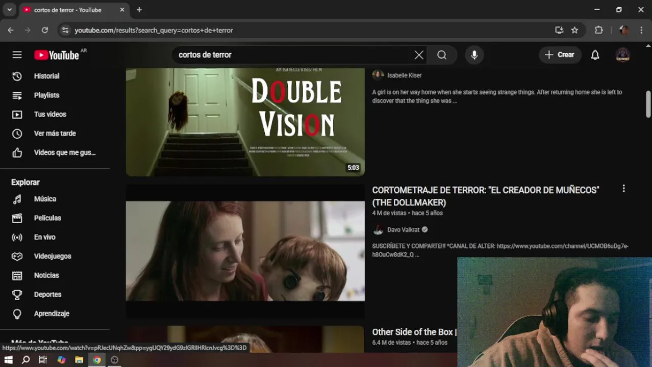Clear the search box with the X
This screenshot has width=652, height=367.
[x=419, y=55]
